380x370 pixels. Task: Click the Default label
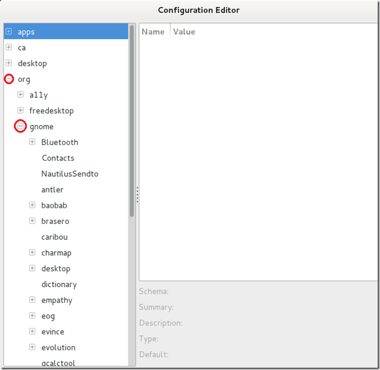tap(154, 355)
